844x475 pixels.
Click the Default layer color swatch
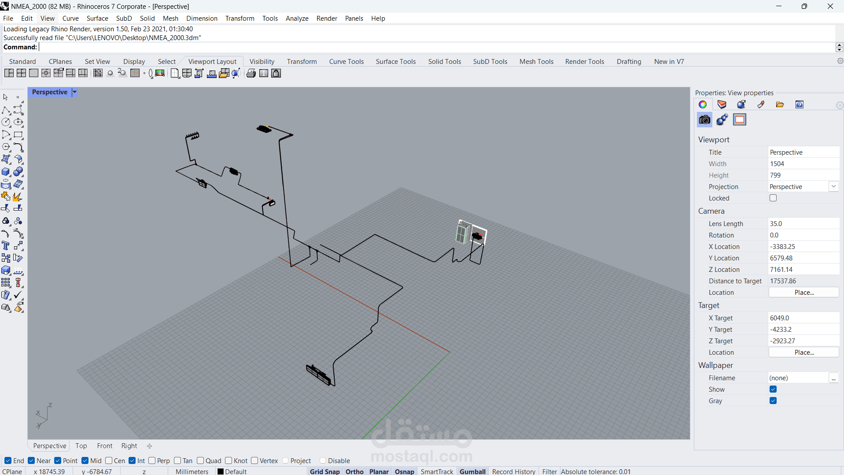[221, 471]
